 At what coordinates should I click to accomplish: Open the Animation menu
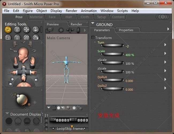[89, 11]
